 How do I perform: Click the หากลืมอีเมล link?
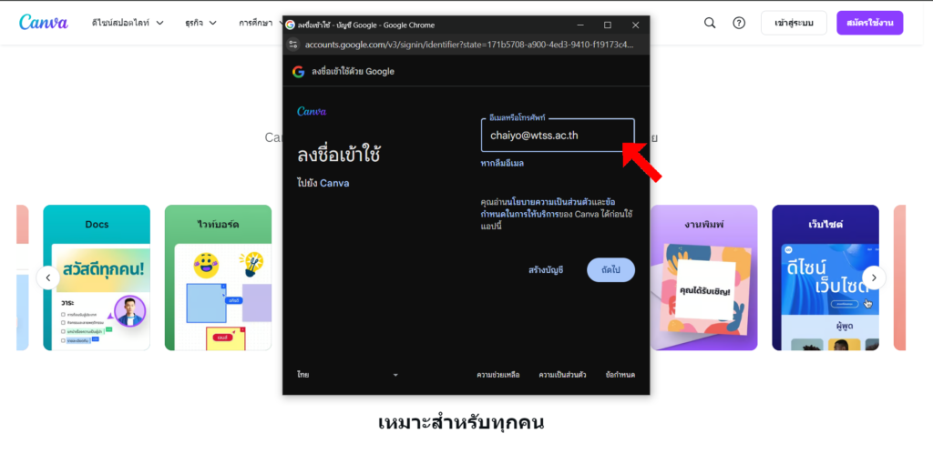click(x=502, y=163)
